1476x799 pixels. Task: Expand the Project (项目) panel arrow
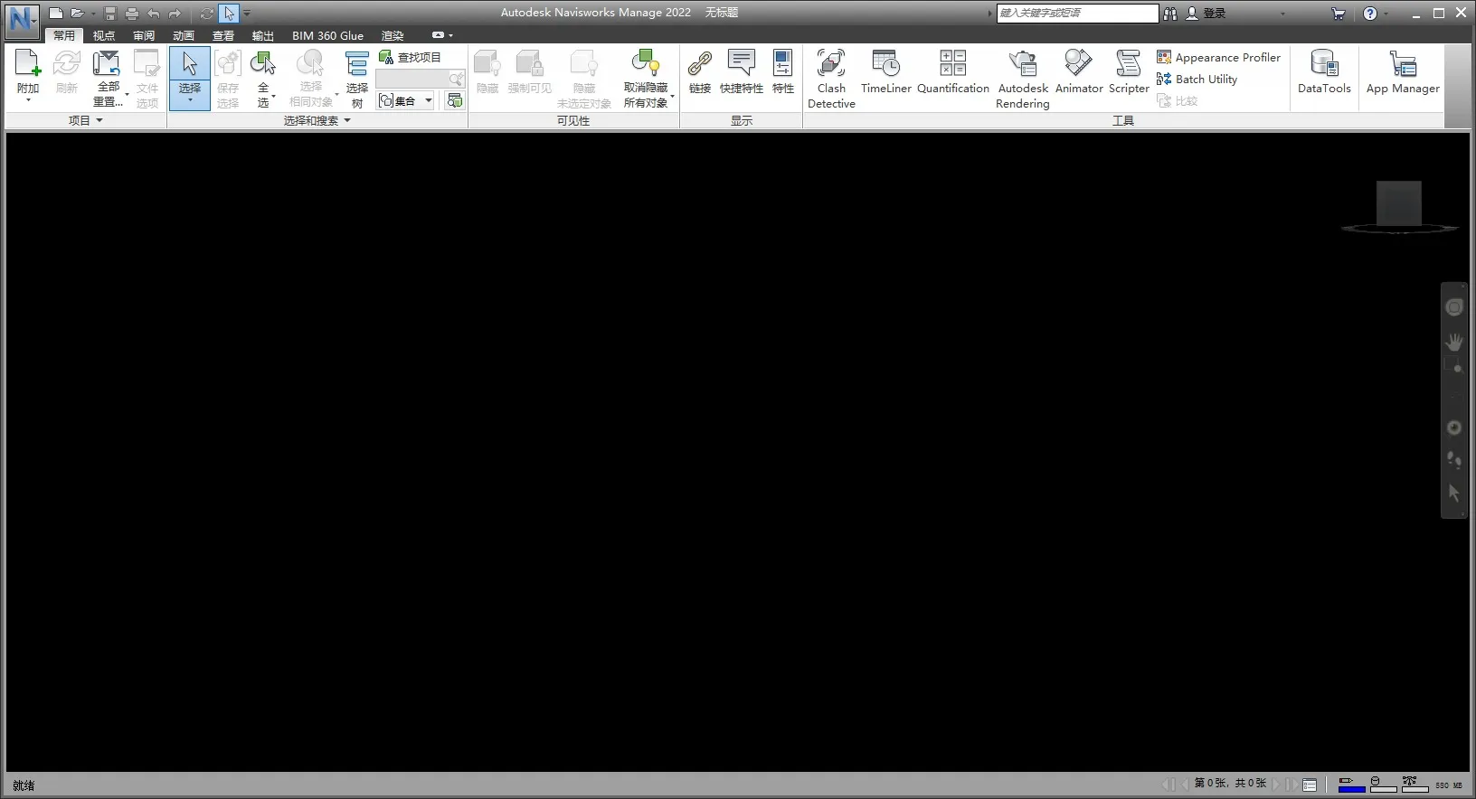click(x=99, y=120)
